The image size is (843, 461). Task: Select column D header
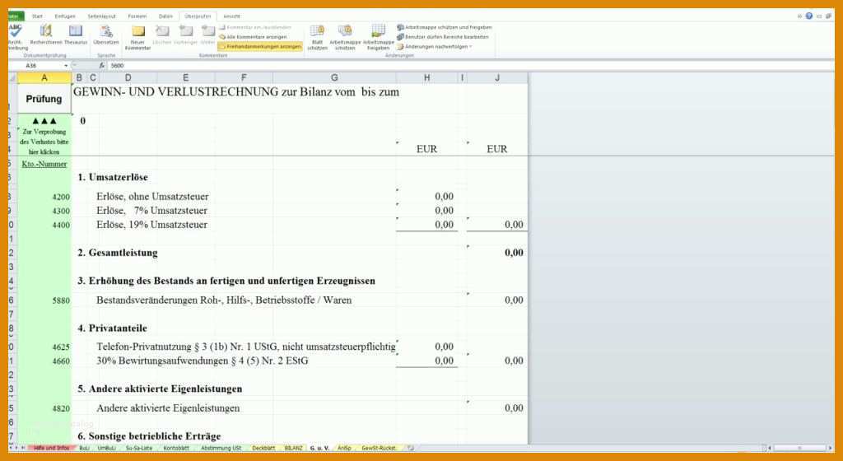point(128,78)
